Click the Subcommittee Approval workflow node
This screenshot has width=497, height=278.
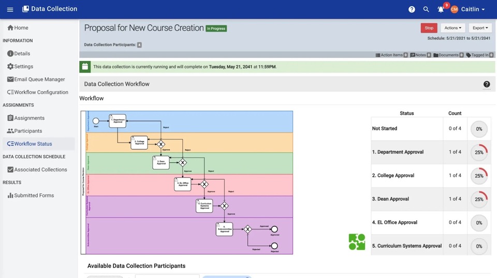tap(224, 229)
